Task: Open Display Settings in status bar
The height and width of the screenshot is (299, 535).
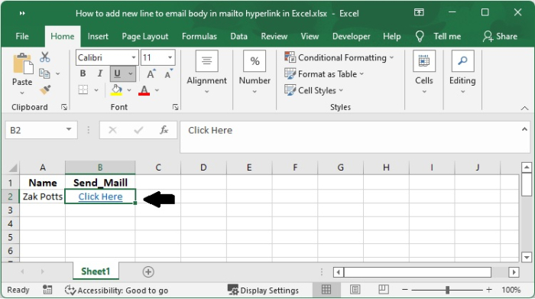Action: [263, 291]
